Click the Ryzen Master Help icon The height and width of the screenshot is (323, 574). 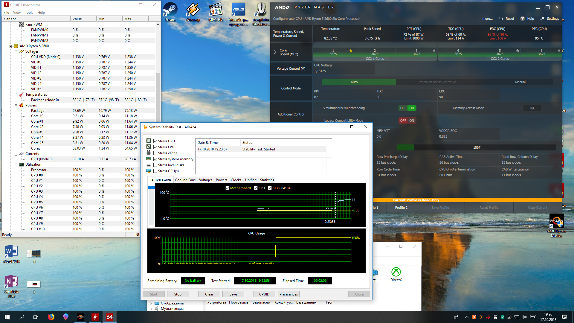tap(523, 19)
